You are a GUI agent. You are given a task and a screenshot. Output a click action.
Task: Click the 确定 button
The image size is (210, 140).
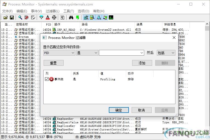[119, 110]
